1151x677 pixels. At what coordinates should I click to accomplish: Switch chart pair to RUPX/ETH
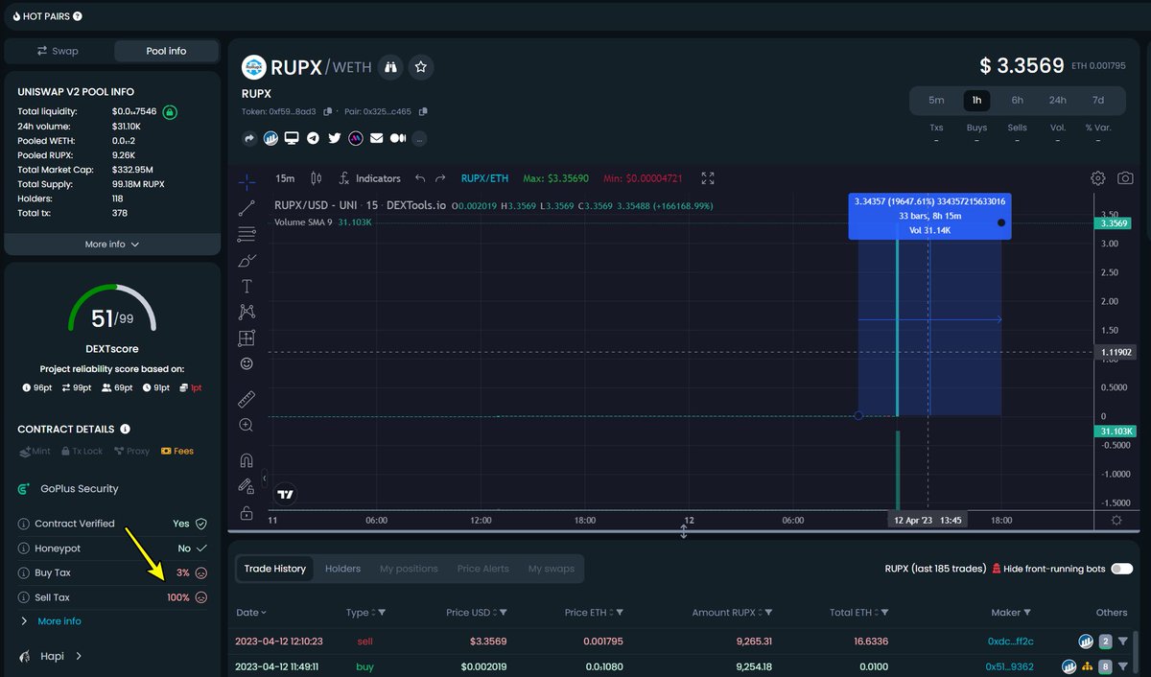coord(484,178)
